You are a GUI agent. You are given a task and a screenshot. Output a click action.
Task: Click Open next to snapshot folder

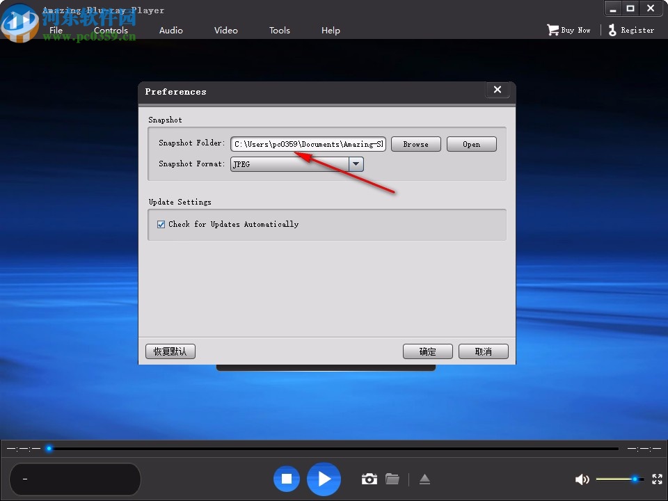[471, 144]
